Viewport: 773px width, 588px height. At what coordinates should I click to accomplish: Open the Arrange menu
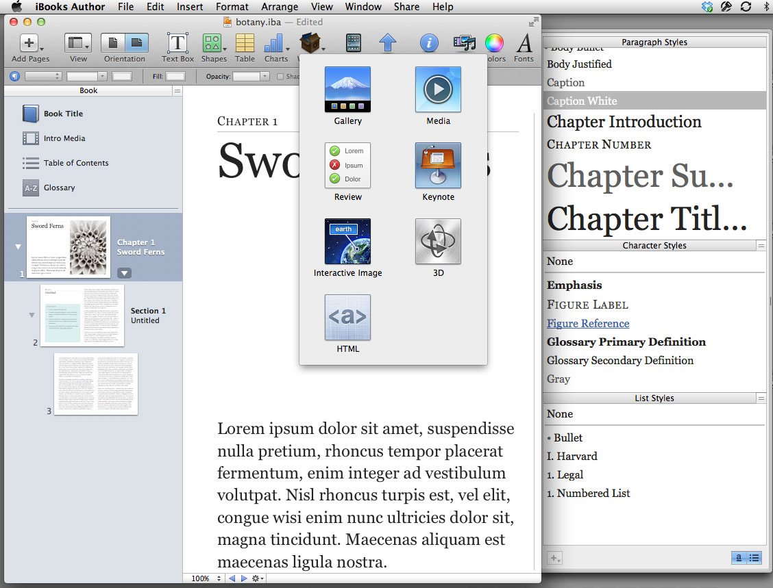point(279,7)
